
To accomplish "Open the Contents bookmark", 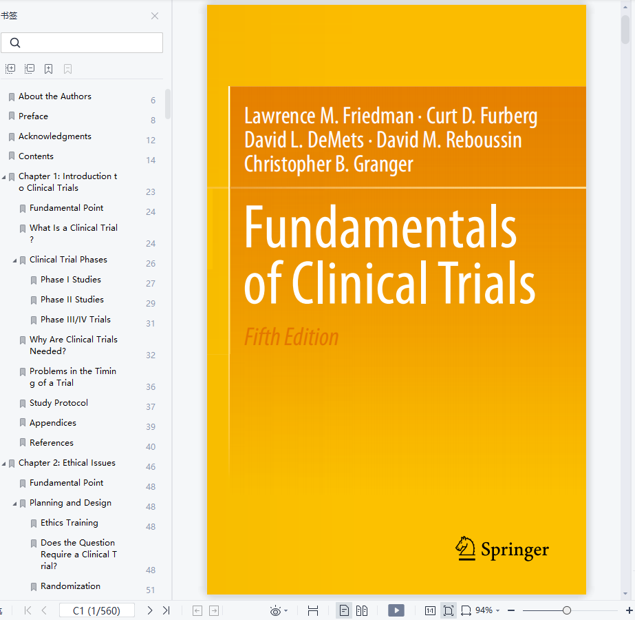I will tap(36, 156).
